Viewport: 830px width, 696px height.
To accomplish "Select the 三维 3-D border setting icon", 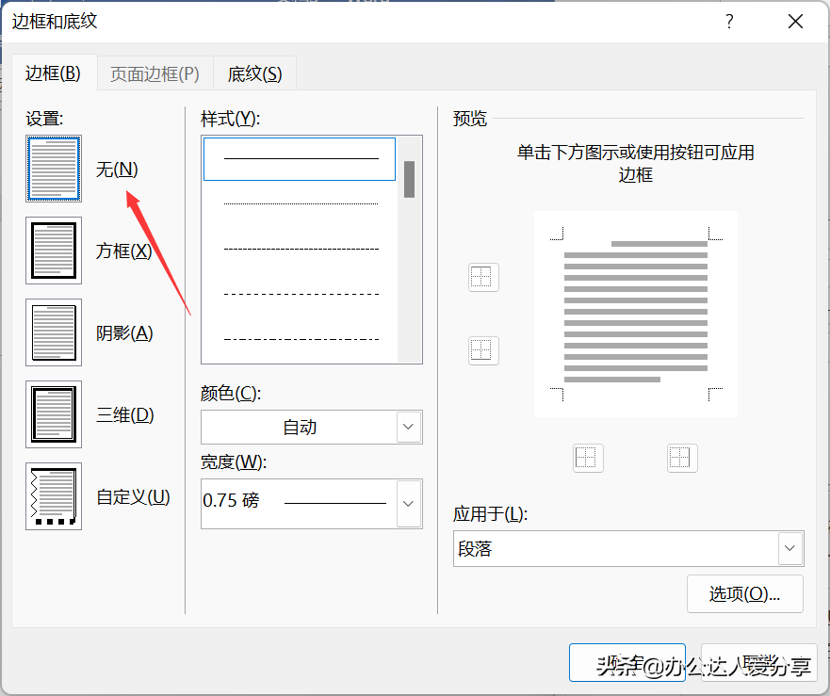I will click(x=54, y=414).
